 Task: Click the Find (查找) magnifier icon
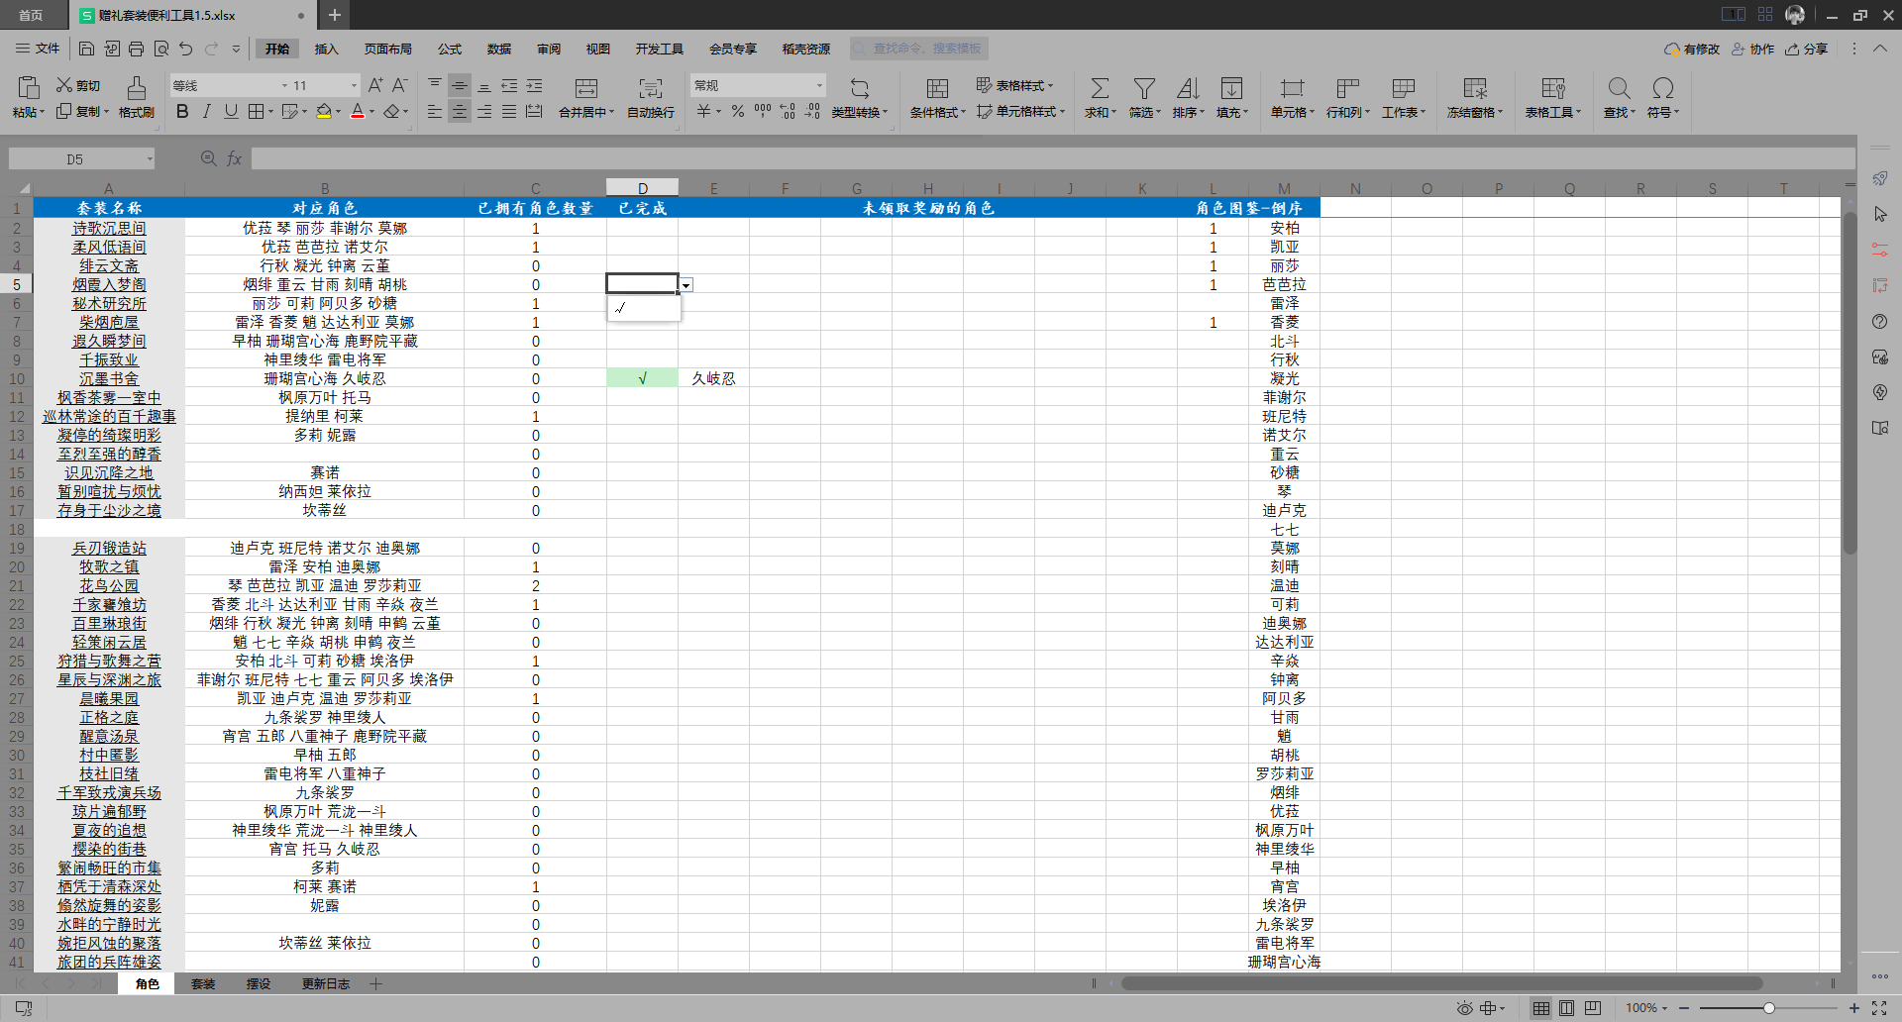(x=1619, y=88)
